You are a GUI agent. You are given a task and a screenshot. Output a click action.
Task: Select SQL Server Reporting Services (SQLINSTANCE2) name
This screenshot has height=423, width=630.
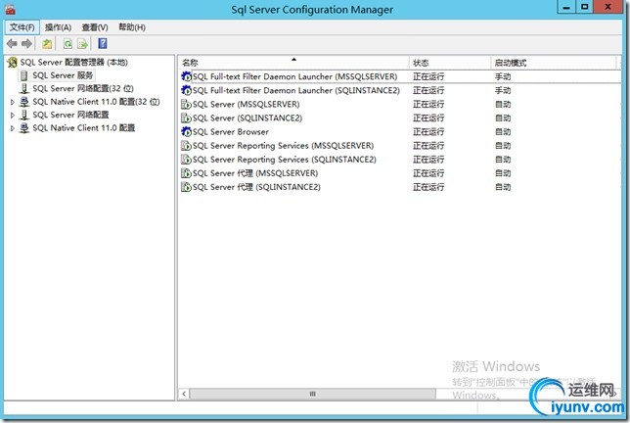[285, 160]
